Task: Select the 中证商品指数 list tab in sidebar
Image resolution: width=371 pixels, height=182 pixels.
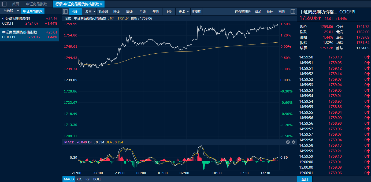Action: [x=33, y=11]
